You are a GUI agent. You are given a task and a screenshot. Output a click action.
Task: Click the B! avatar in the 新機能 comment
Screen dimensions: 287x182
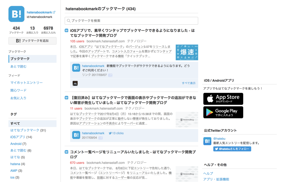coord(76,68)
